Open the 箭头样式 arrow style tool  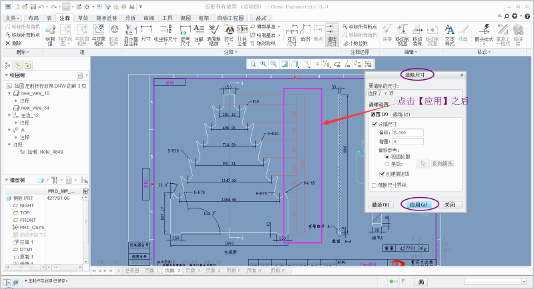pos(484,34)
